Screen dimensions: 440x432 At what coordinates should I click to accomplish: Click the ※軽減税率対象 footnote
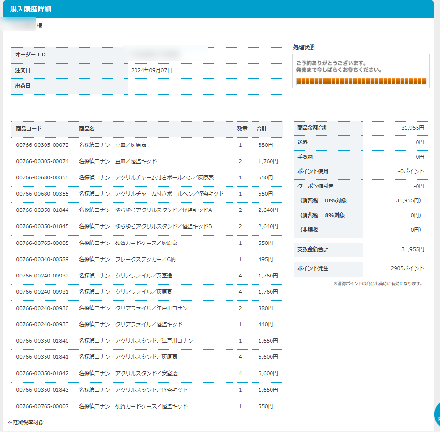(x=26, y=422)
